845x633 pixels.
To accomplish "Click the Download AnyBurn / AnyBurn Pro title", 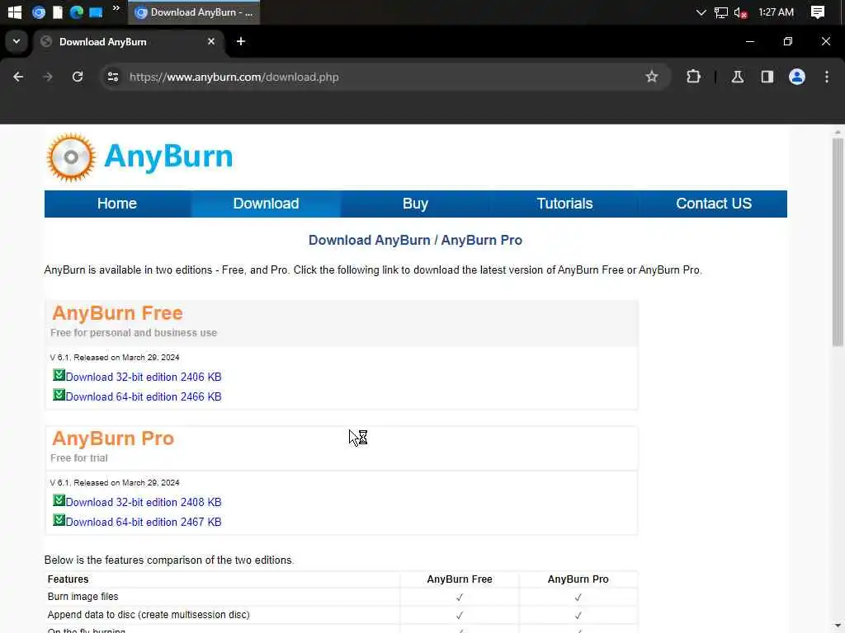I will point(415,240).
